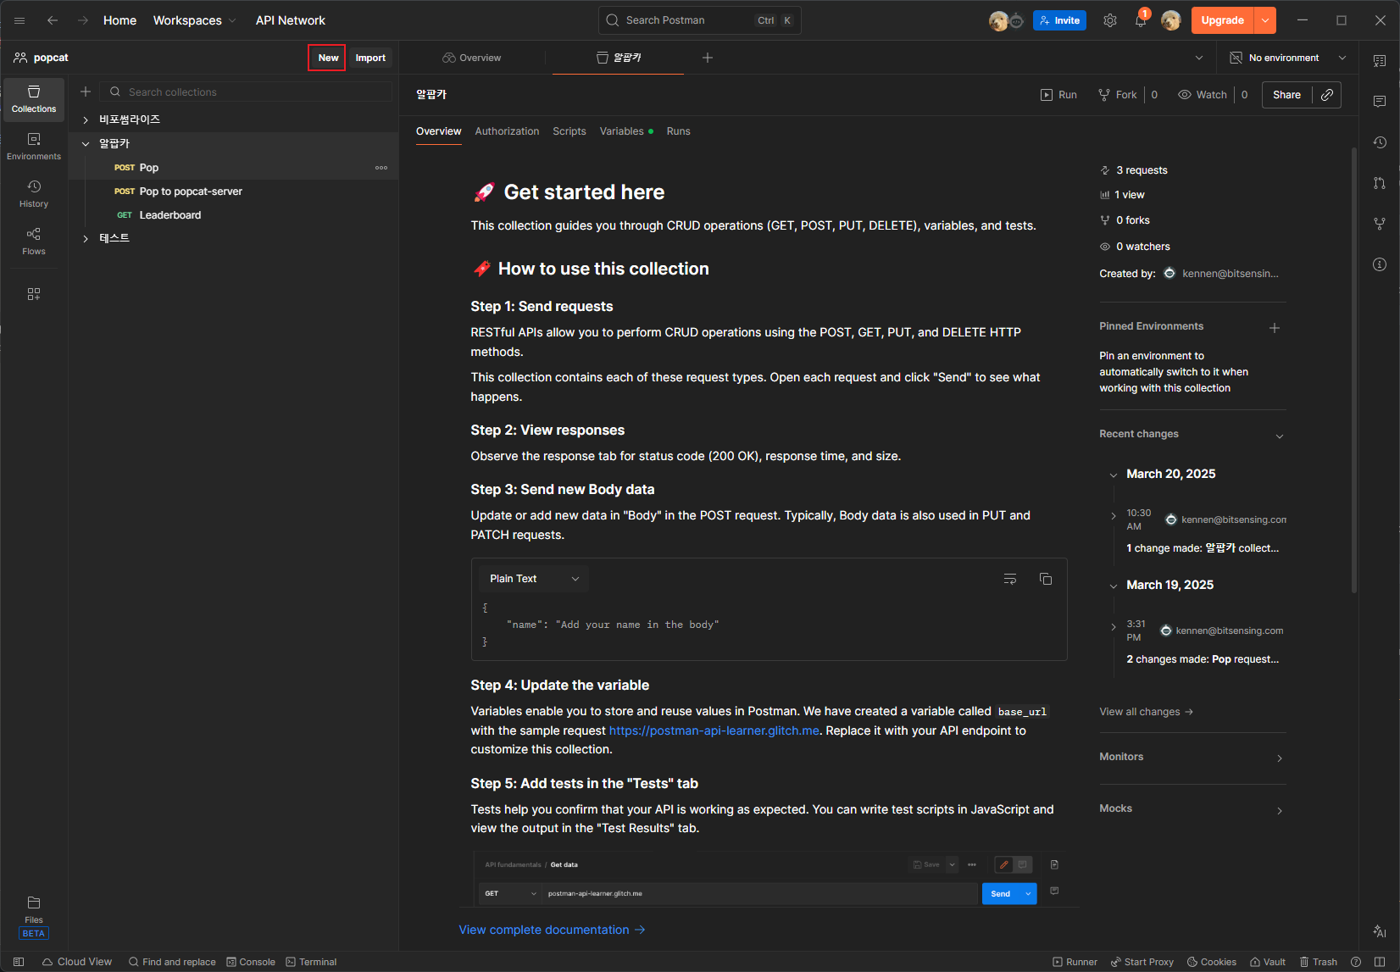Switch to the Variables tab
This screenshot has width=1400, height=972.
[626, 131]
